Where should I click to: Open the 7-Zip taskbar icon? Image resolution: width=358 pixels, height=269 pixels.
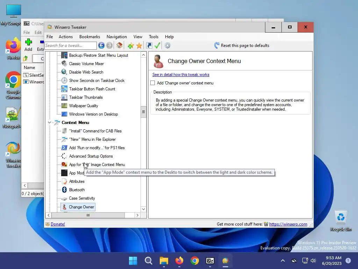[210, 261]
